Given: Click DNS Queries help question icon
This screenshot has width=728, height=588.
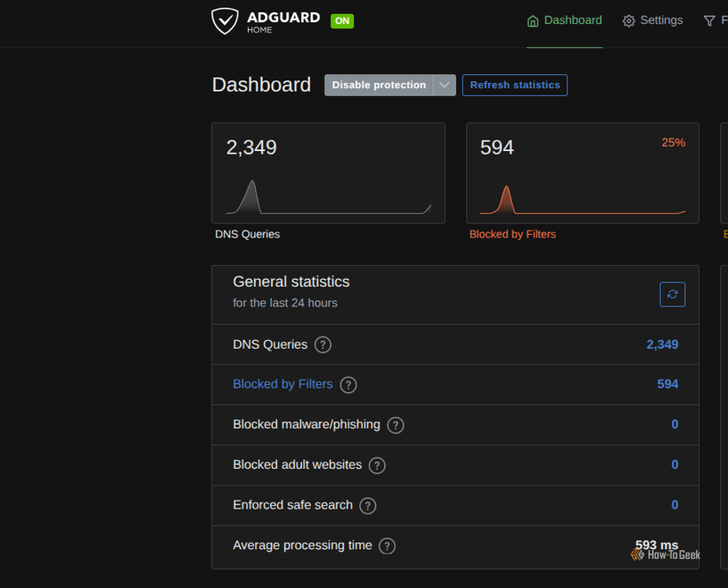Looking at the screenshot, I should coord(323,344).
